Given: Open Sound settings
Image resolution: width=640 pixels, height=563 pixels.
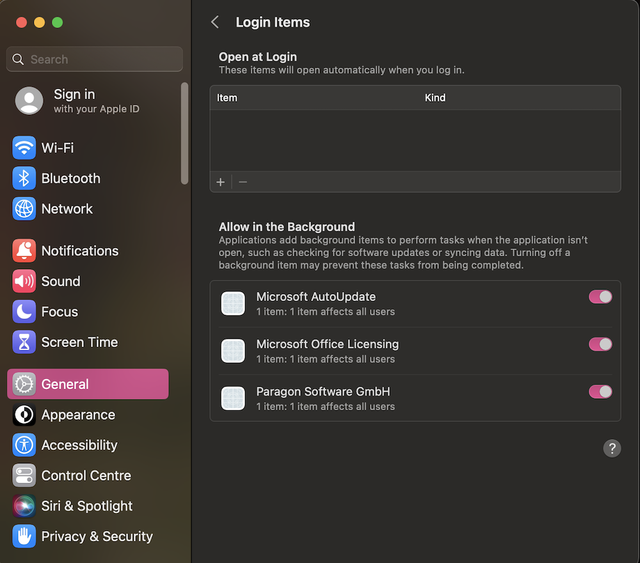Looking at the screenshot, I should click(x=88, y=281).
